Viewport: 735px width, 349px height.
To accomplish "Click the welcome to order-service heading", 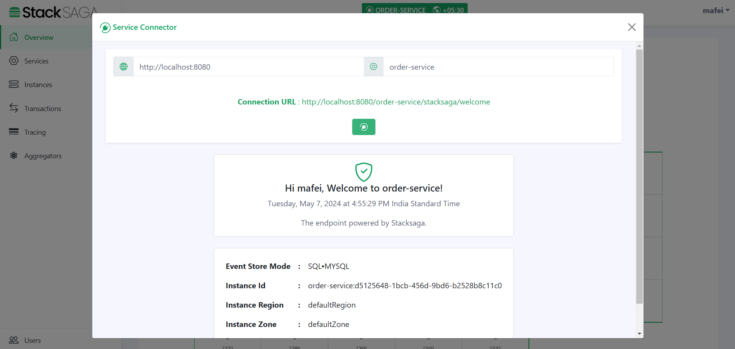I will 364,188.
